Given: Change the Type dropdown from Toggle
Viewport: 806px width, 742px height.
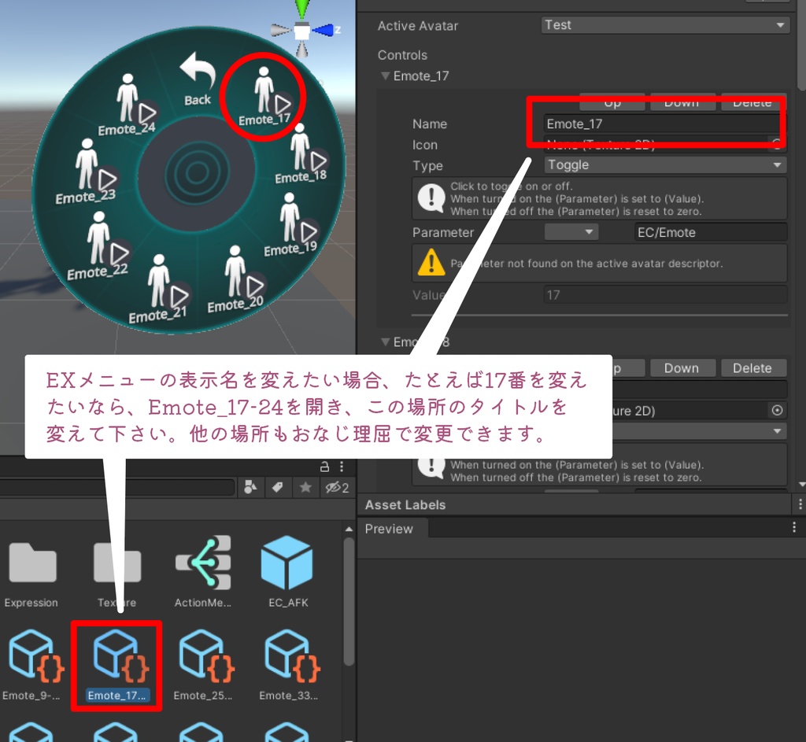Looking at the screenshot, I should 664,164.
